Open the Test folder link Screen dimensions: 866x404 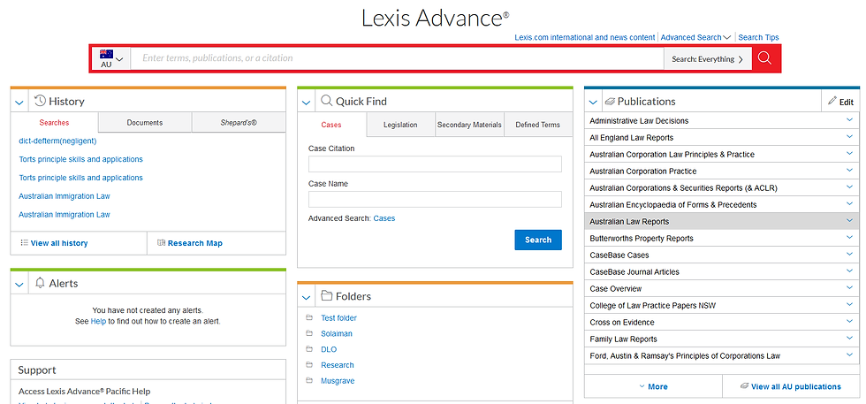[338, 317]
